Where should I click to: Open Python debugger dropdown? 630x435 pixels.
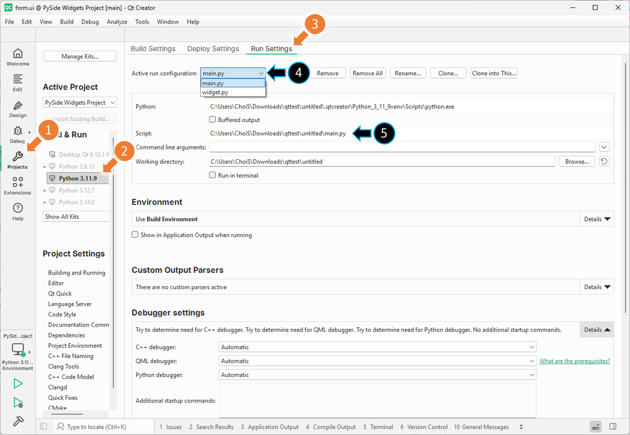click(x=377, y=375)
